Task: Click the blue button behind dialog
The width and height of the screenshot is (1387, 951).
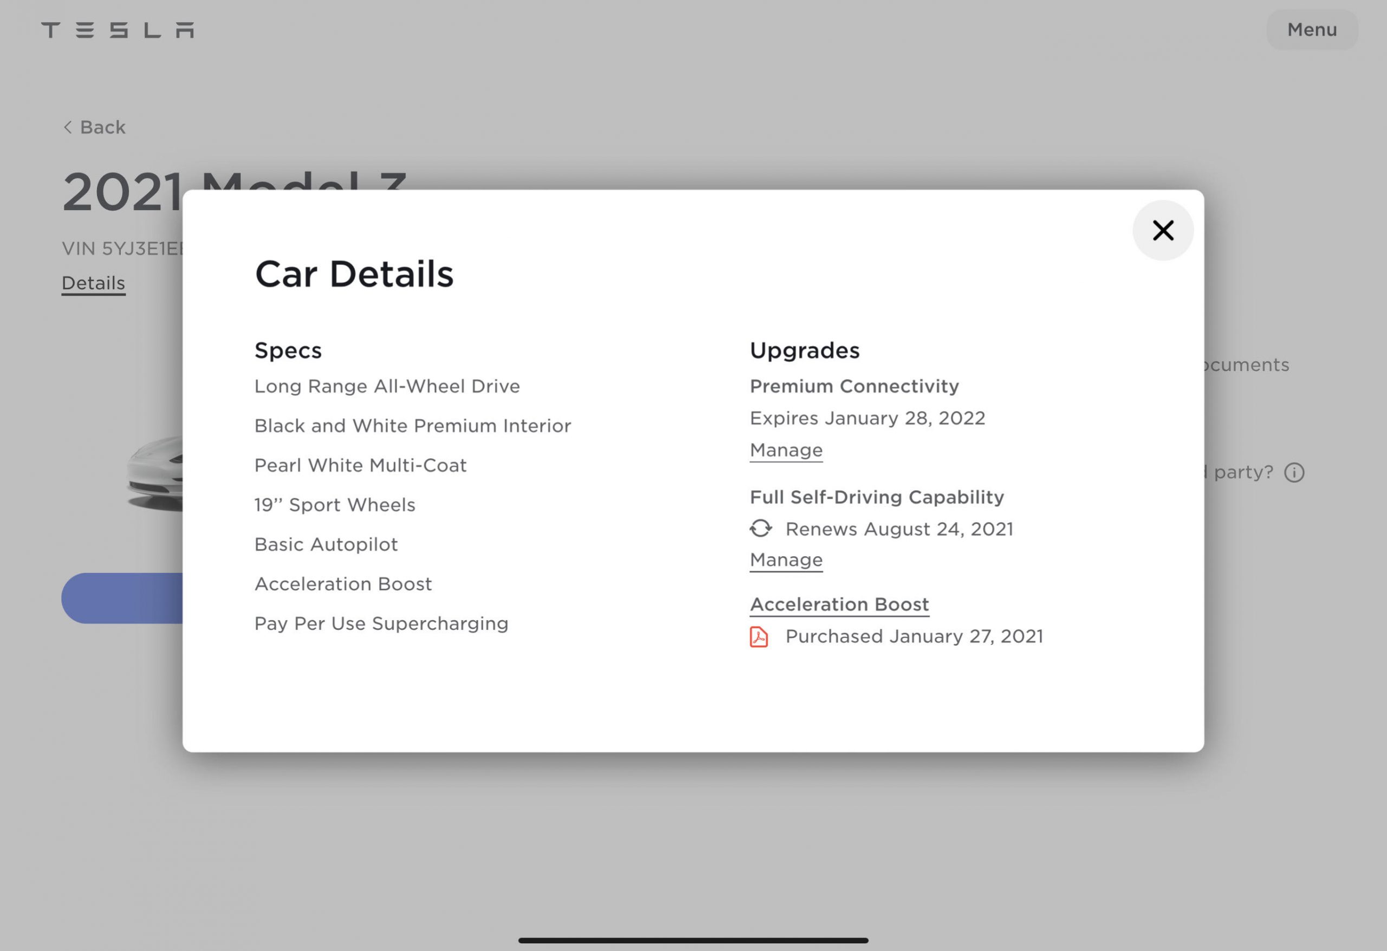Action: point(122,598)
